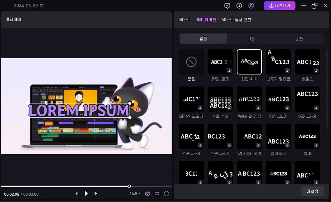Screen dimensions: 331x202
Task: Apply the 왼쪽...오기 animation preset
Action: 220,136
